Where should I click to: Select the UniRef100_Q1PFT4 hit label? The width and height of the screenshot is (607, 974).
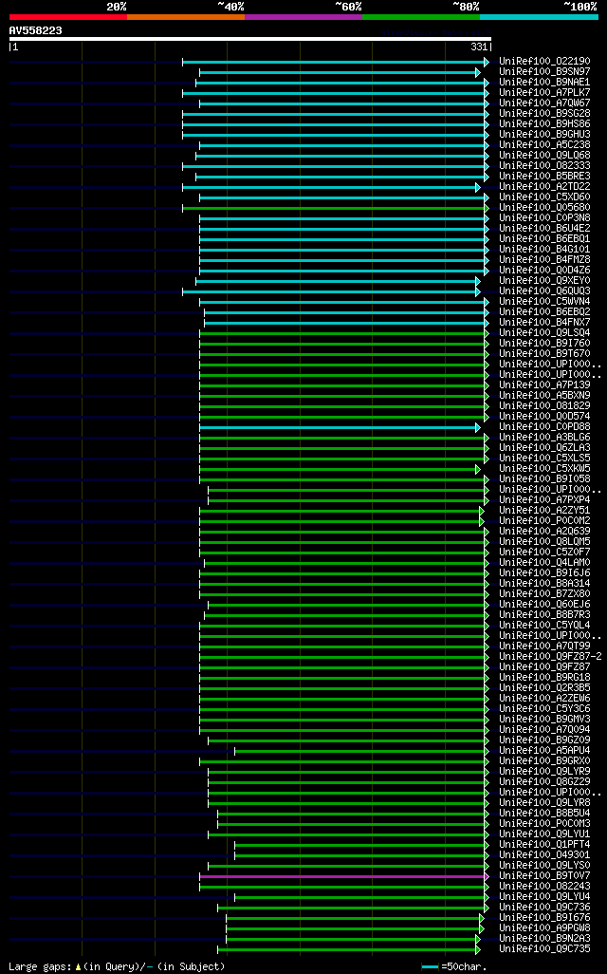click(x=544, y=844)
